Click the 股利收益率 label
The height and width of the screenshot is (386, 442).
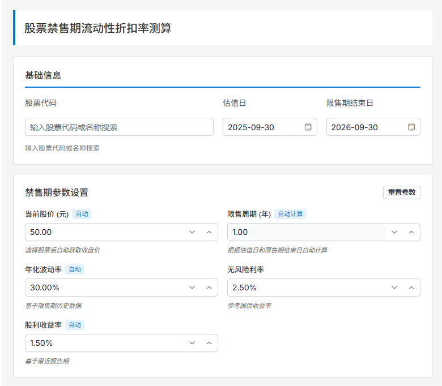point(43,325)
